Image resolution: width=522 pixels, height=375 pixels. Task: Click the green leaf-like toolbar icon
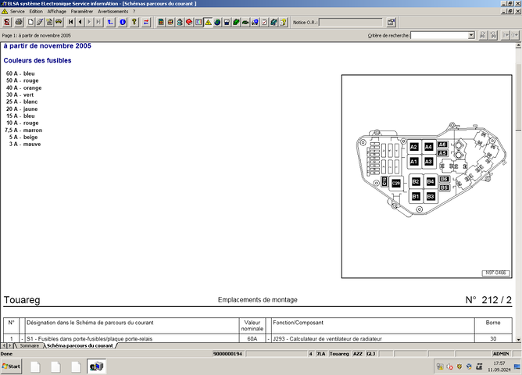(x=236, y=23)
